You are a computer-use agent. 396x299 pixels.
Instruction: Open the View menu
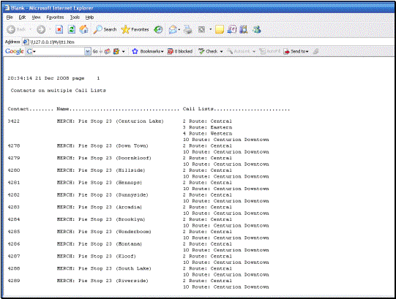pos(36,18)
